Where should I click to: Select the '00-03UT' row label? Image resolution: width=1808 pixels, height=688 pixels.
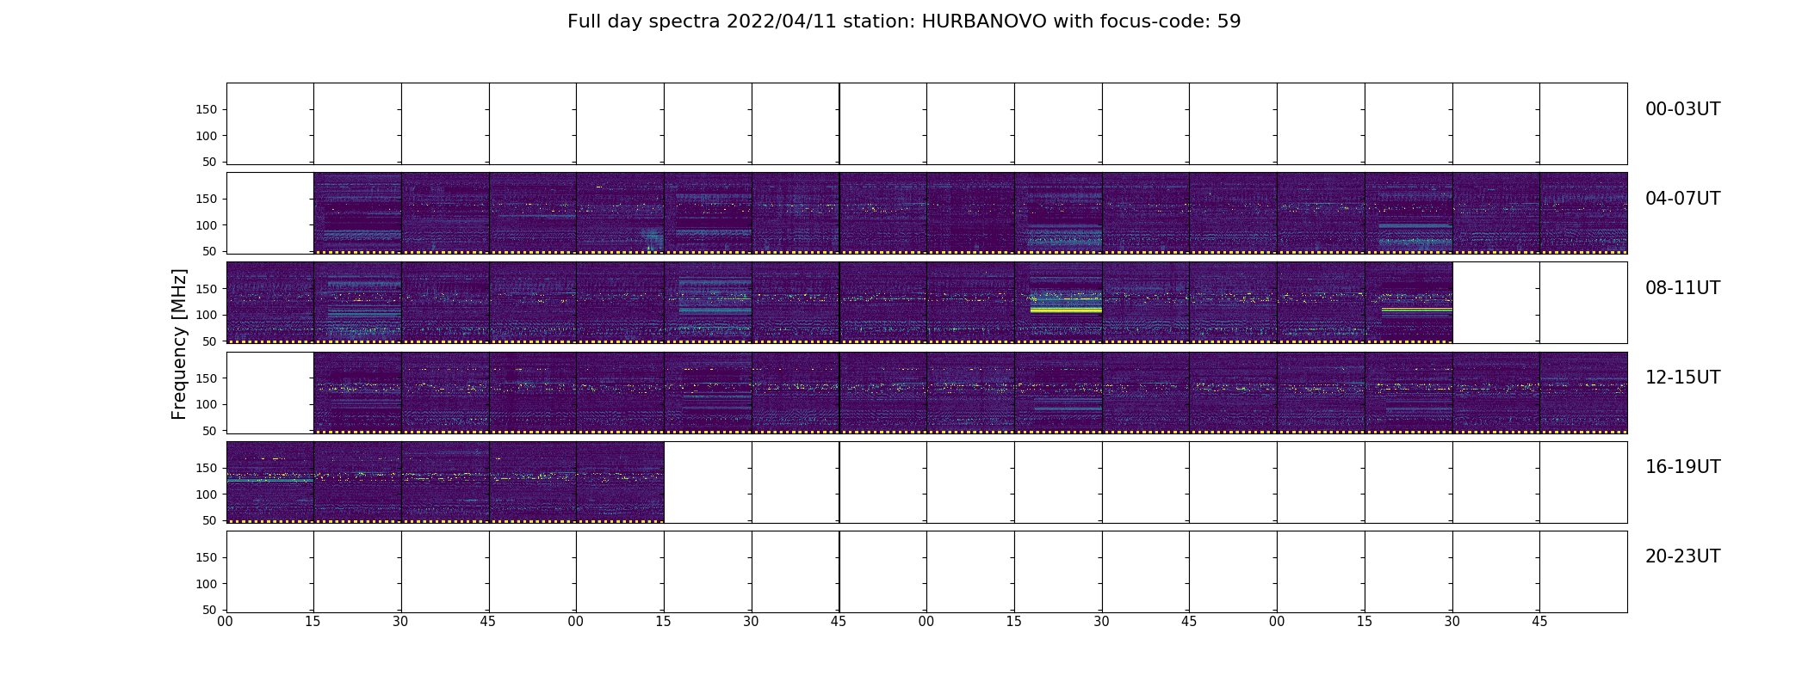(x=1682, y=109)
